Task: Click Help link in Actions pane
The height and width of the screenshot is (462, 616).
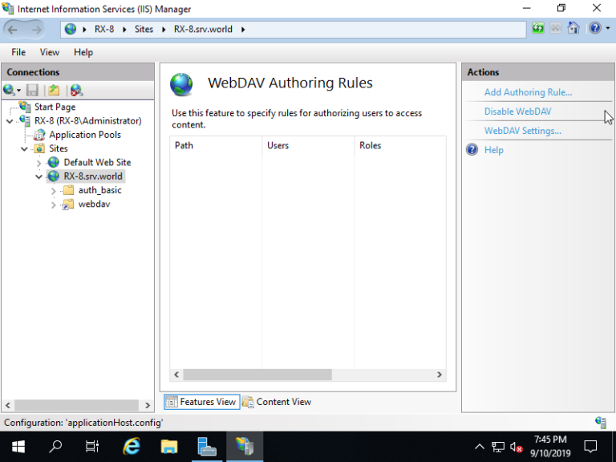Action: (x=494, y=150)
